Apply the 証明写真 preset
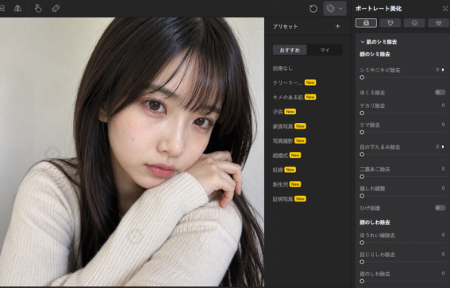 click(x=289, y=199)
